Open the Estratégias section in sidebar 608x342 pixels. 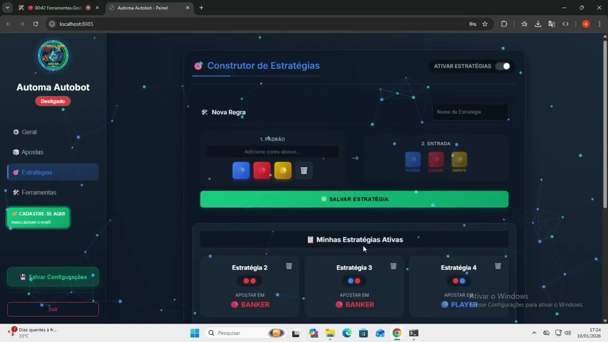(53, 172)
